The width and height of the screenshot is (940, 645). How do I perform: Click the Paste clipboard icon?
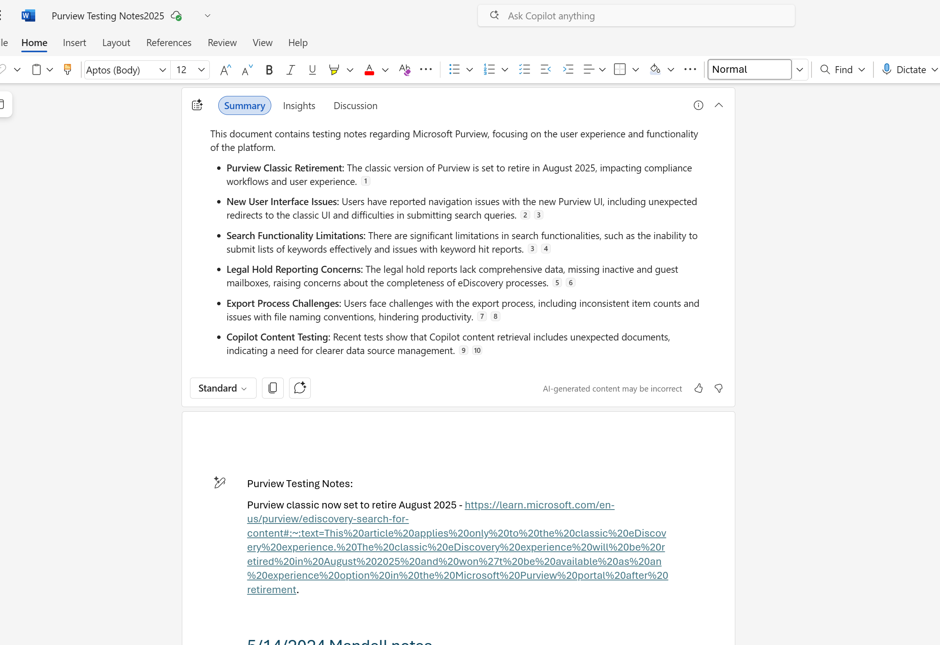click(36, 70)
